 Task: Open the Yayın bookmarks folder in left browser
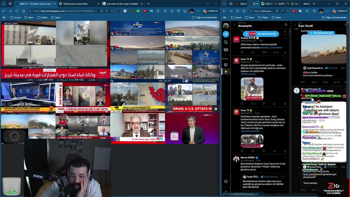pyautogui.click(x=56, y=18)
